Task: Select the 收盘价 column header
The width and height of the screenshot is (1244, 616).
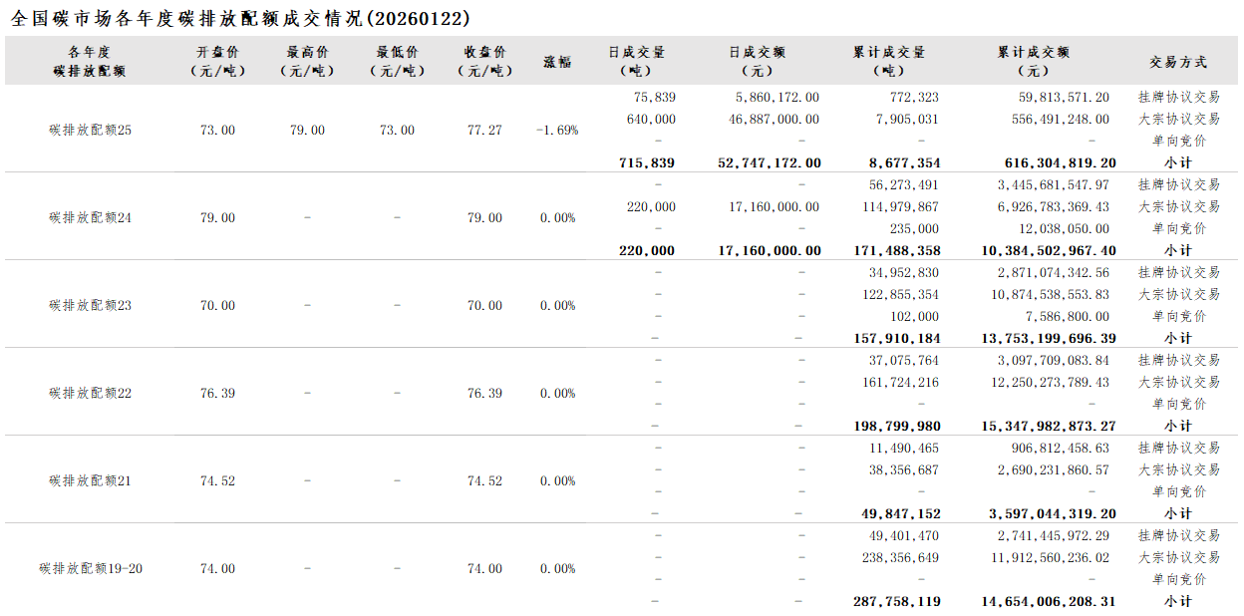Action: pos(484,61)
